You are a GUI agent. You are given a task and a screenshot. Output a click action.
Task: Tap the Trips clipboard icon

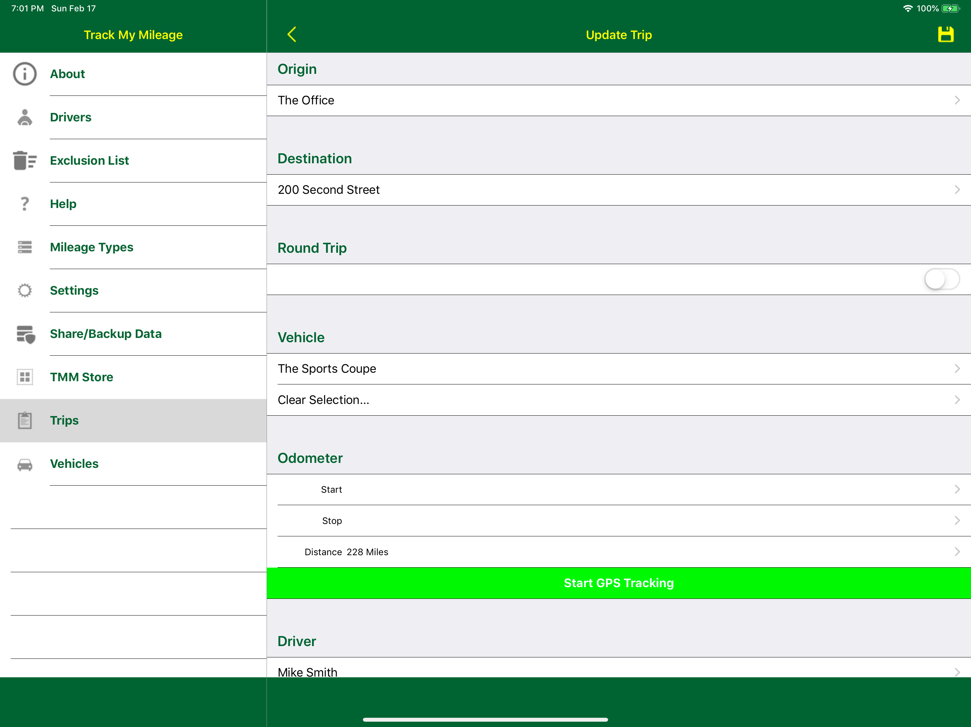(25, 421)
